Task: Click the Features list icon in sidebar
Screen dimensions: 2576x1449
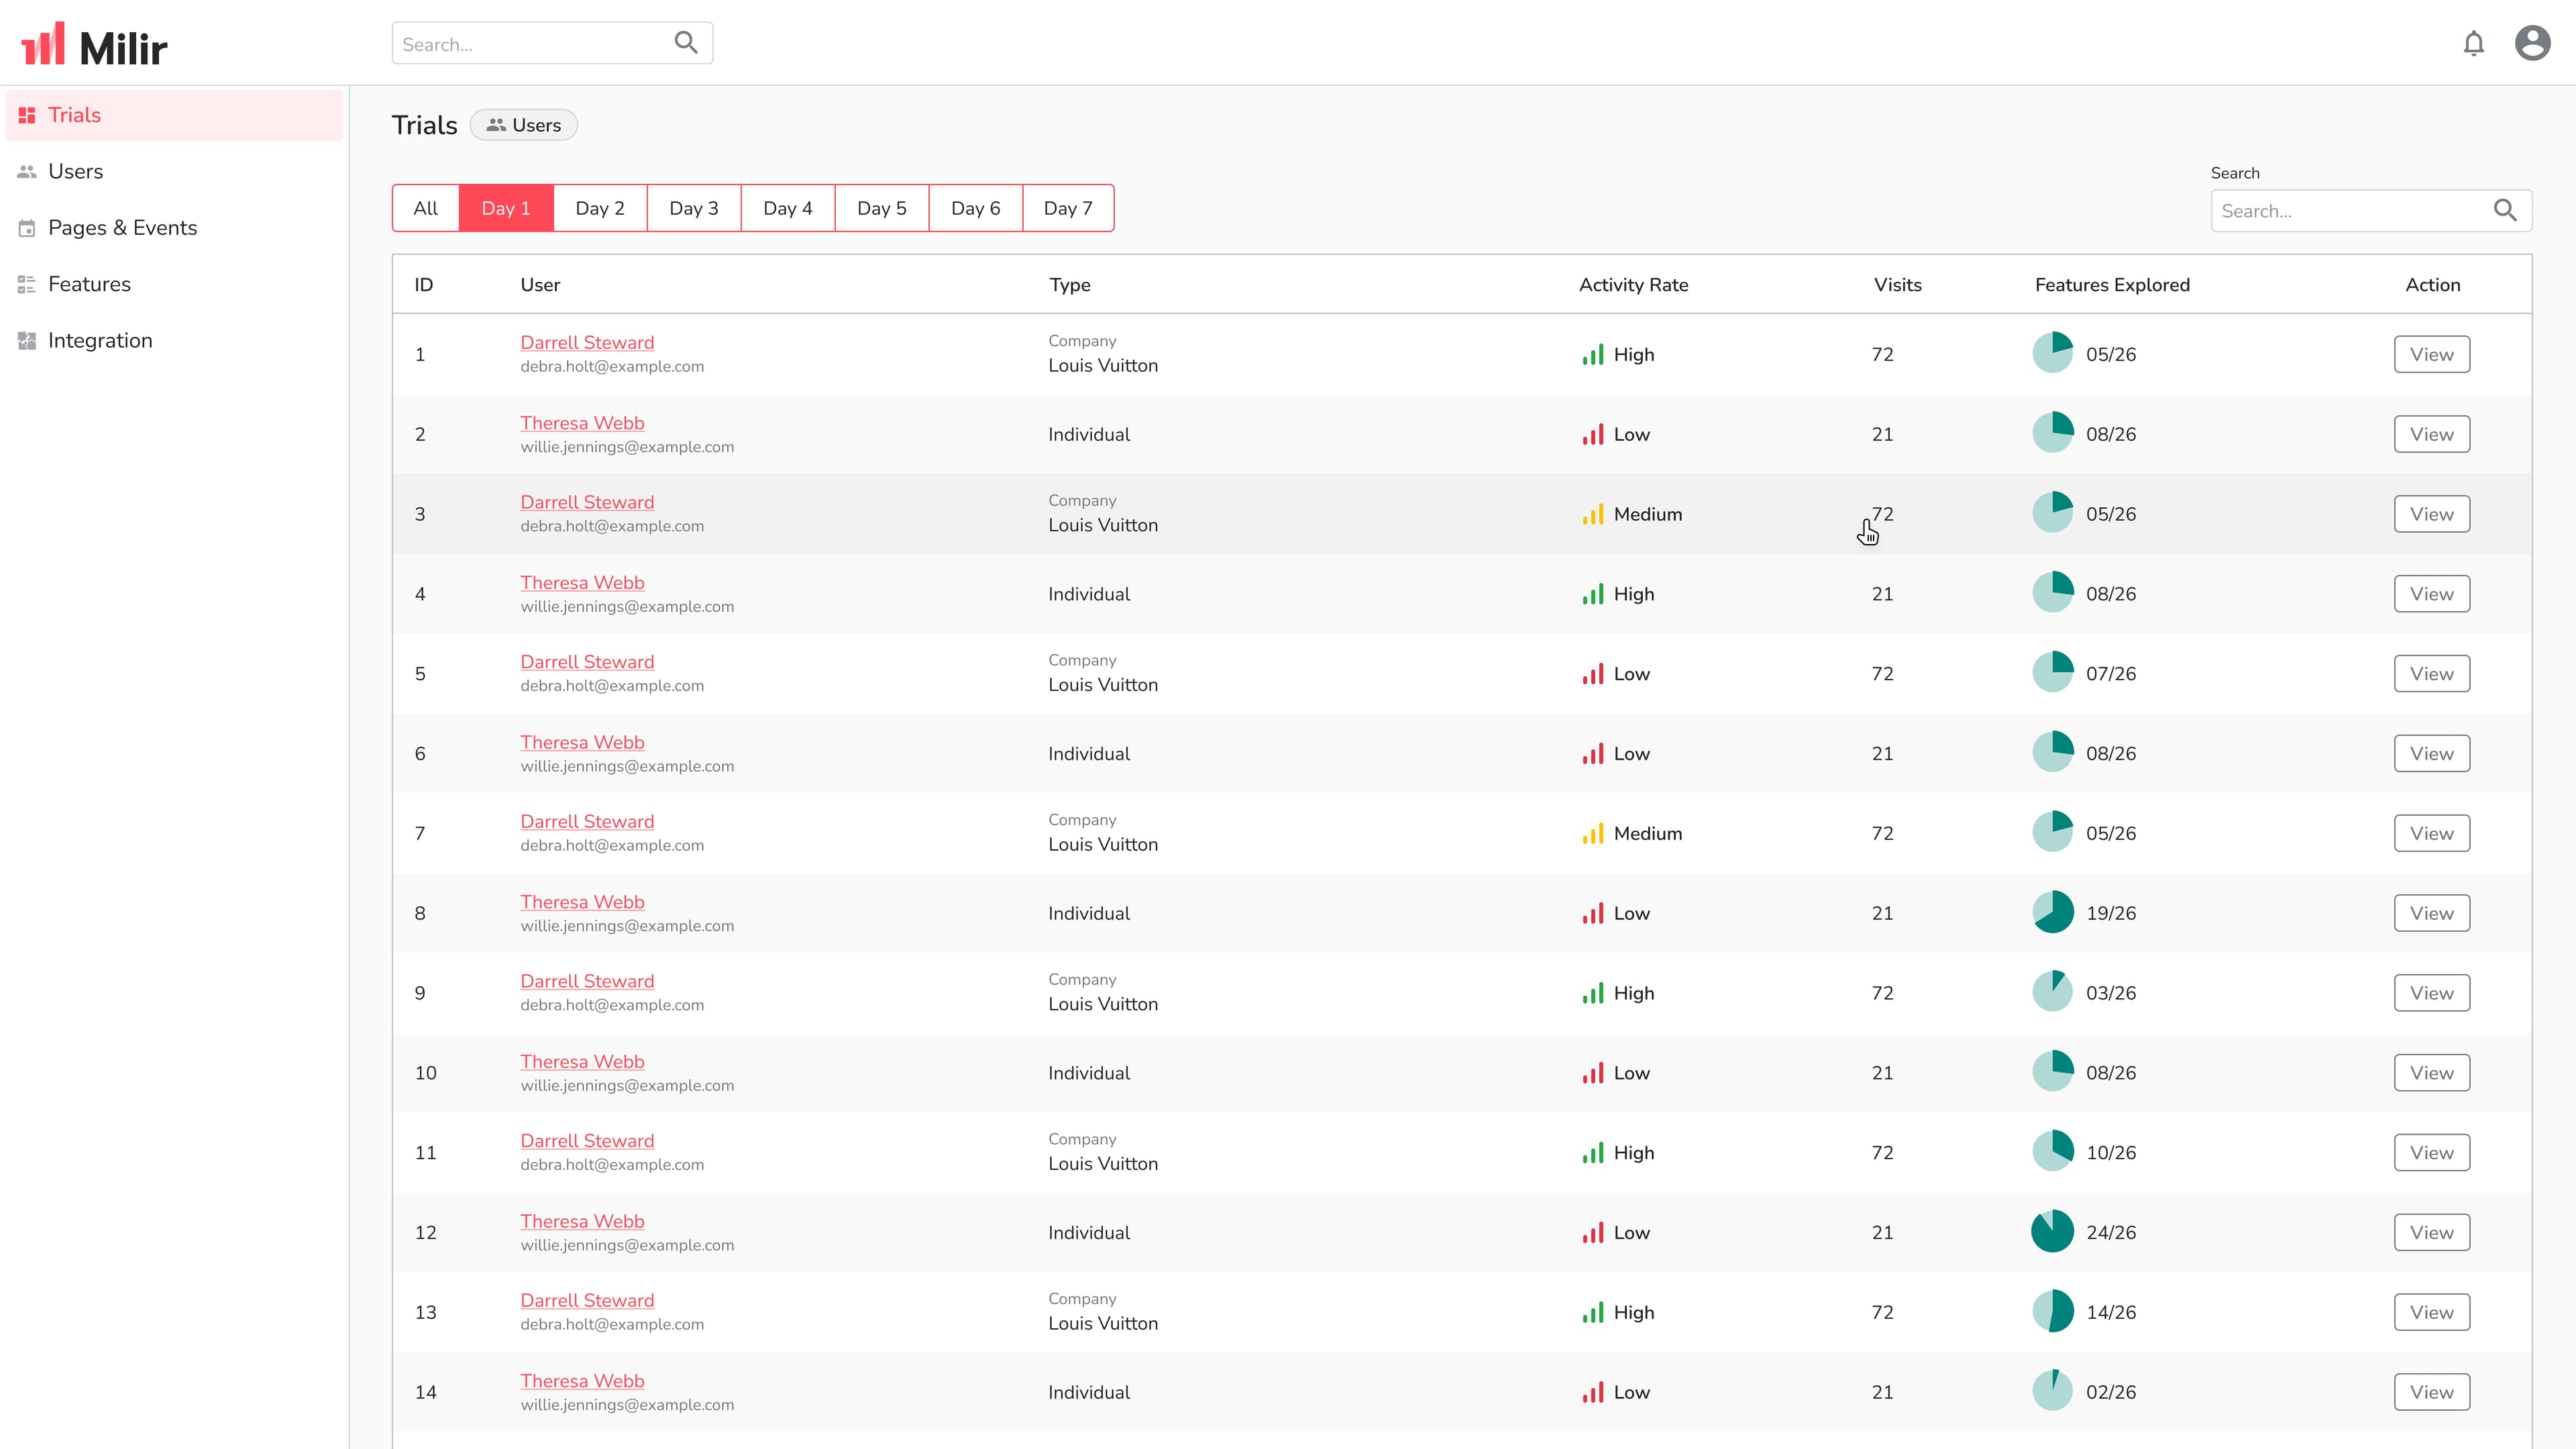Action: pyautogui.click(x=27, y=285)
